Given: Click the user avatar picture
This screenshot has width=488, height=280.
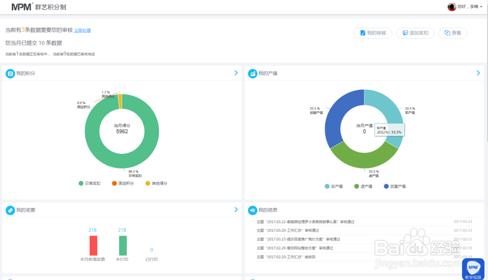Looking at the screenshot, I should point(451,6).
